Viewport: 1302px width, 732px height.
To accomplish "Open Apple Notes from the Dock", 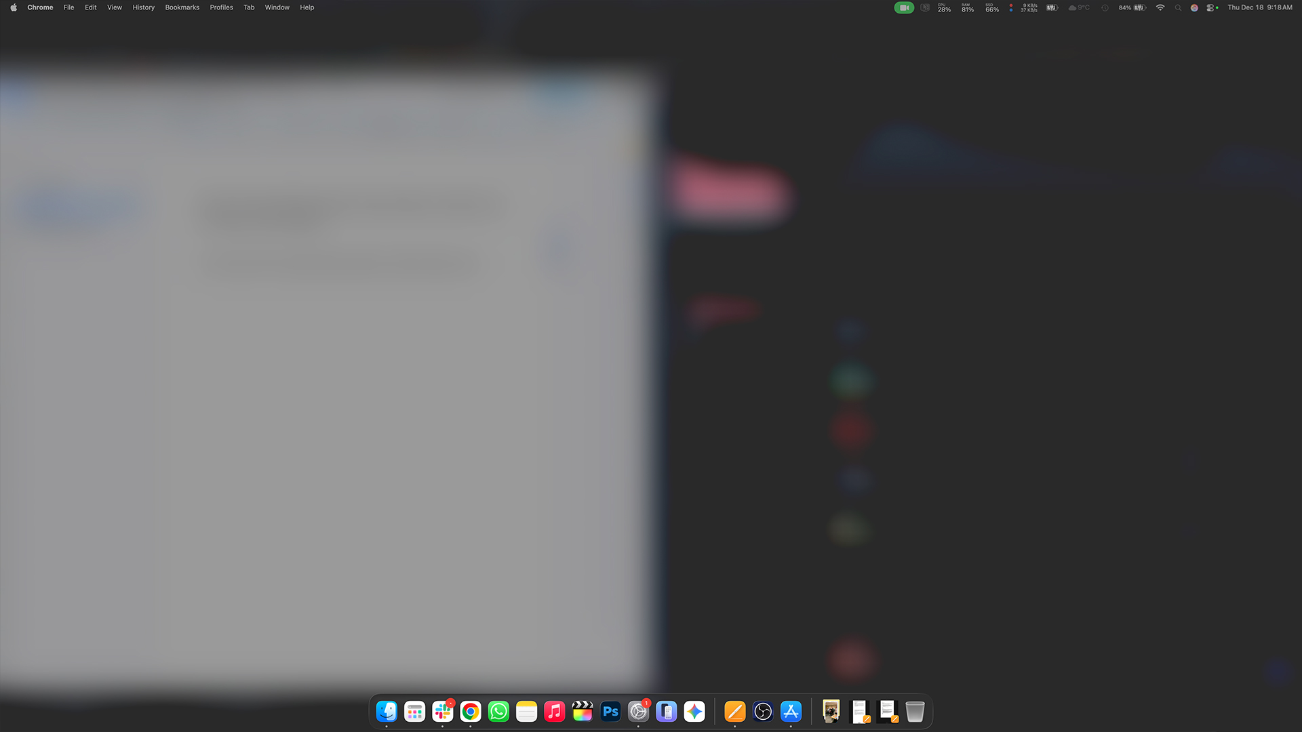I will (x=526, y=711).
